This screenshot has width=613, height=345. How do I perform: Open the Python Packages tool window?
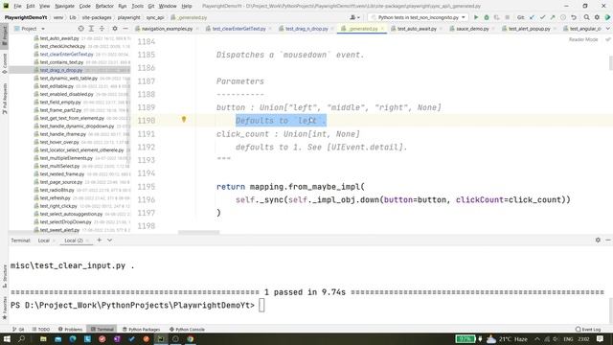pos(142,330)
